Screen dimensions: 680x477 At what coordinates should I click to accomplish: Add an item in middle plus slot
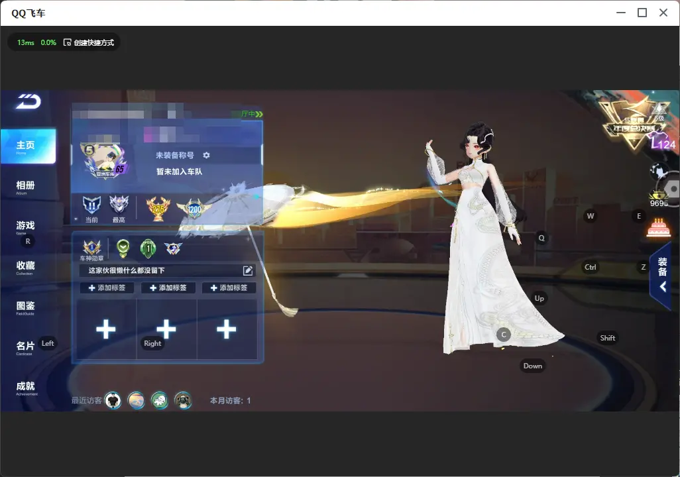click(166, 329)
